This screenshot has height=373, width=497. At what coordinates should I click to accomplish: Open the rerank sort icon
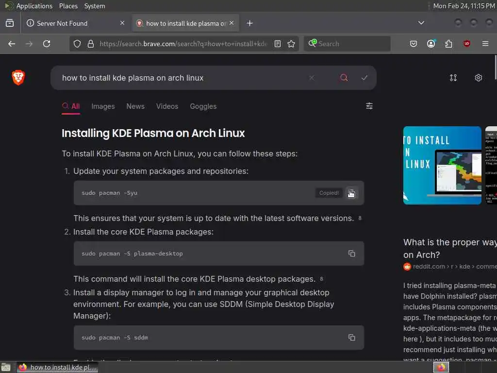[x=453, y=78]
